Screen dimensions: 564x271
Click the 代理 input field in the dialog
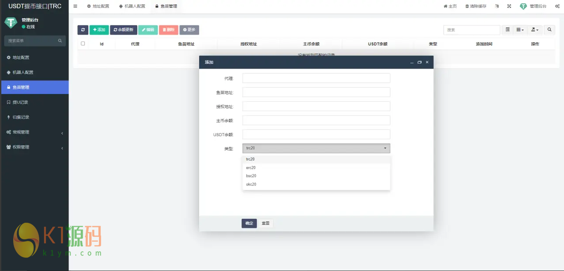[x=316, y=78]
